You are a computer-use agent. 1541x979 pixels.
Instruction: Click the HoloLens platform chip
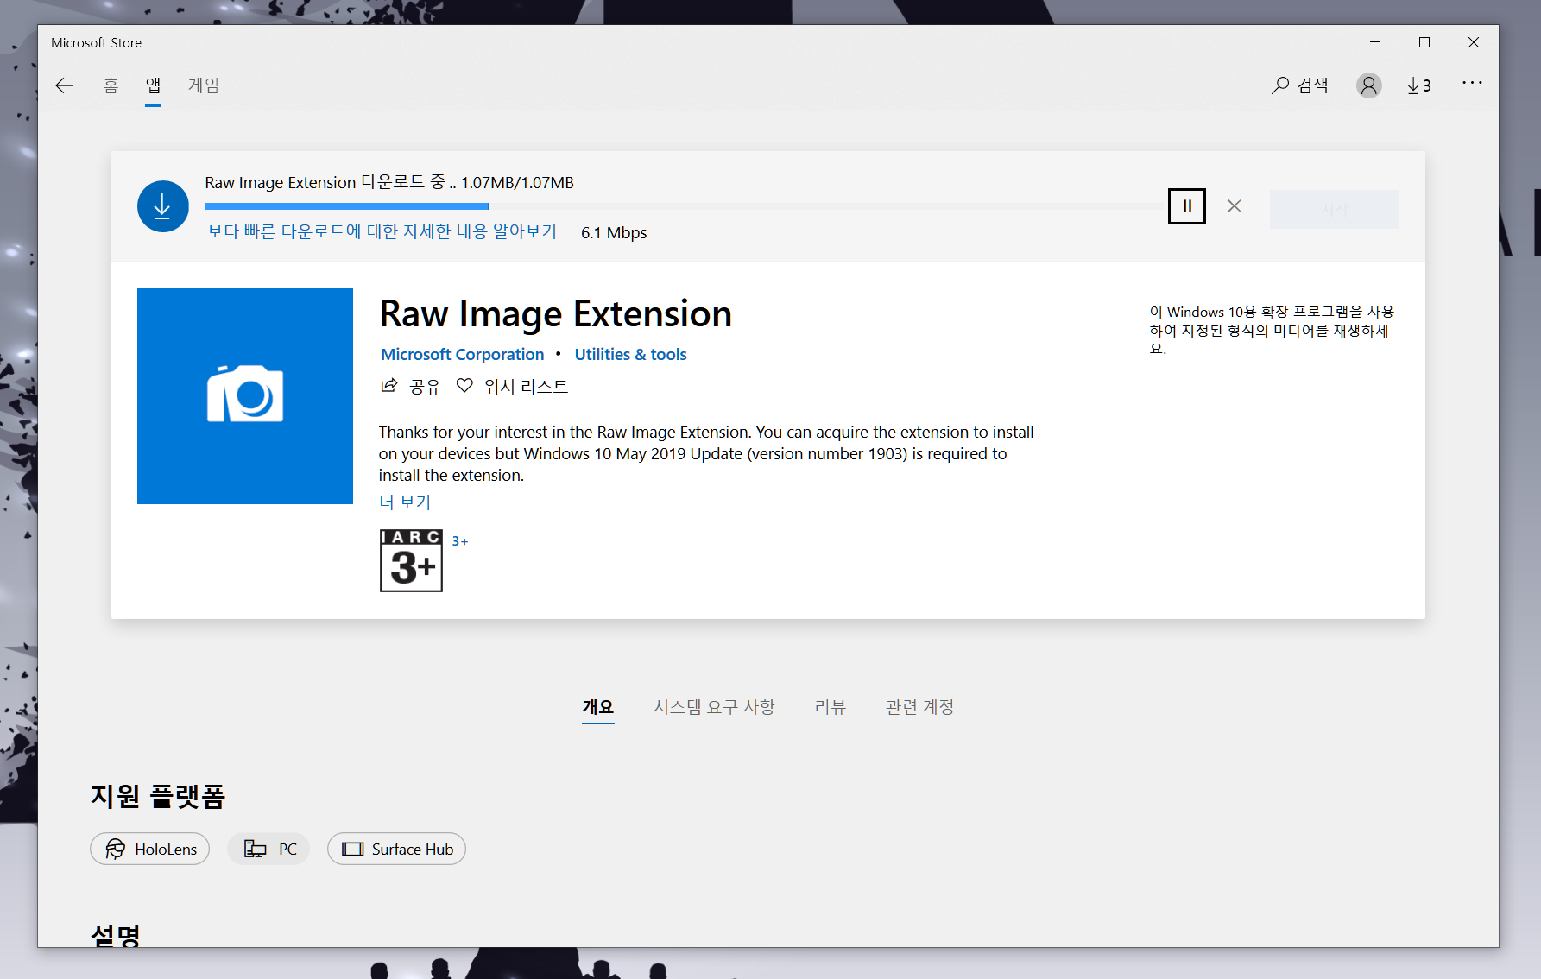tap(150, 849)
